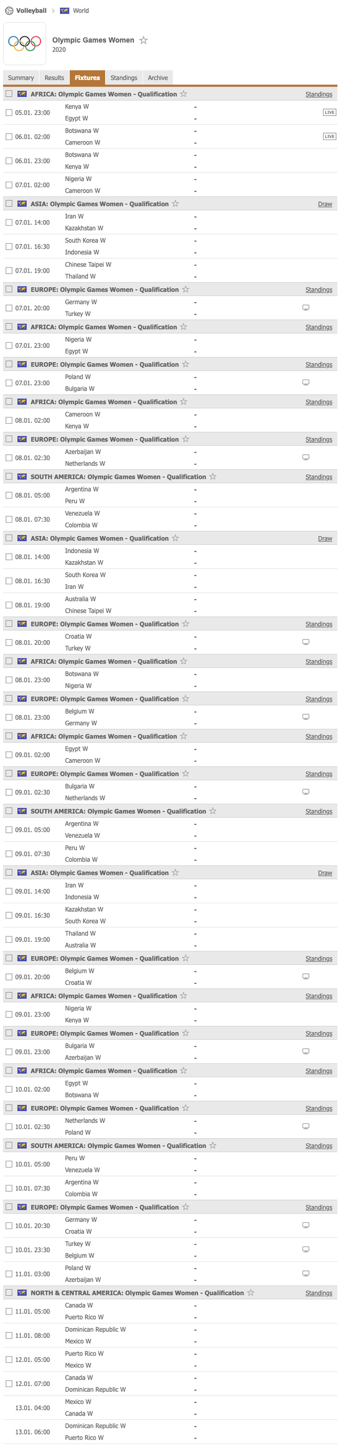Click the World breadcrumb link
This screenshot has height=1445, width=342.
pyautogui.click(x=81, y=11)
